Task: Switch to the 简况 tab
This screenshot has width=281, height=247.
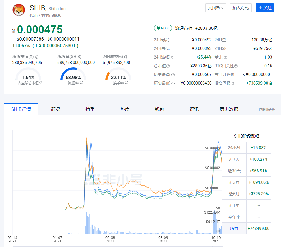Action: pos(55,109)
